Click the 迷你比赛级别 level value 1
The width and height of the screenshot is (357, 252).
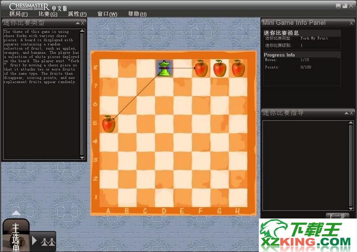click(x=302, y=46)
